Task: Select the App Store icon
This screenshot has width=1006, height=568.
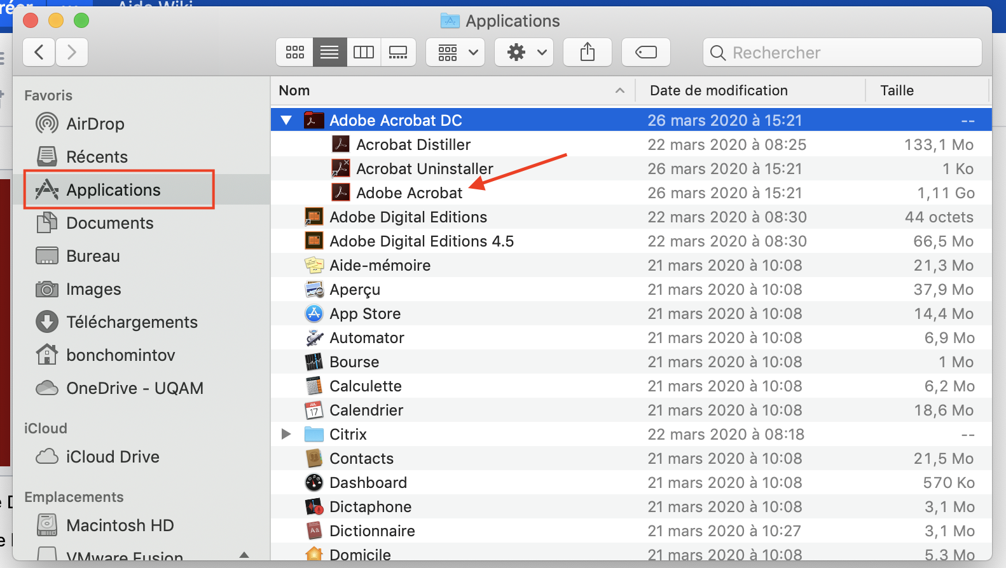Action: (314, 313)
